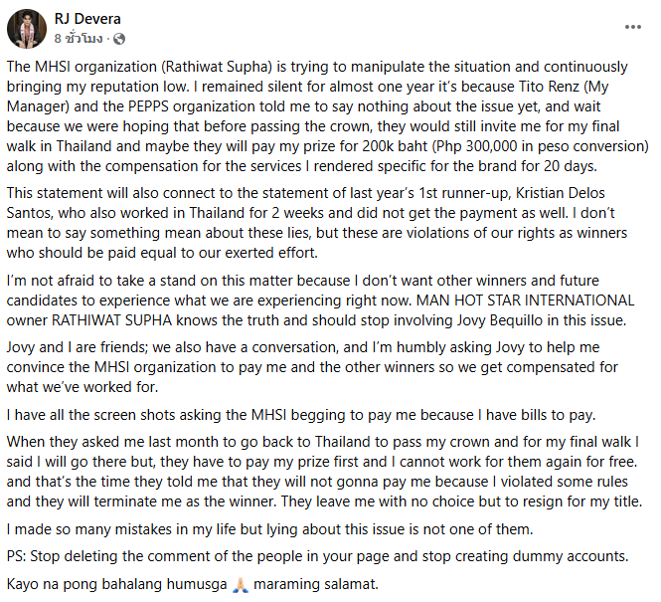661x602 pixels.
Task: Click the PS line about deleting comments
Action: click(x=317, y=556)
